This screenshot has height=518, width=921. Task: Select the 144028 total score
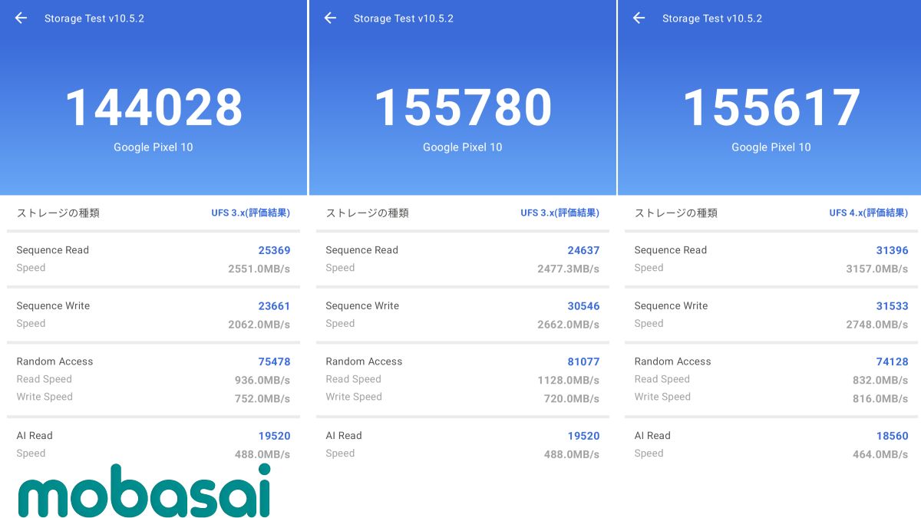153,107
